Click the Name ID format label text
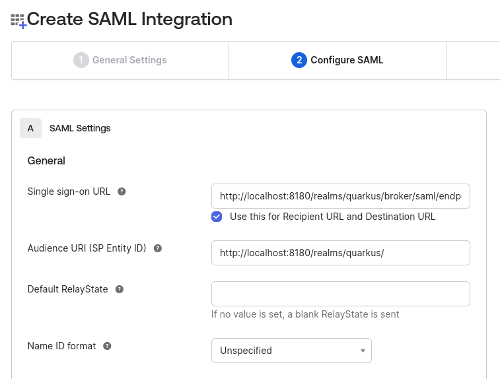Viewport: 500px width, 379px height. point(61,346)
